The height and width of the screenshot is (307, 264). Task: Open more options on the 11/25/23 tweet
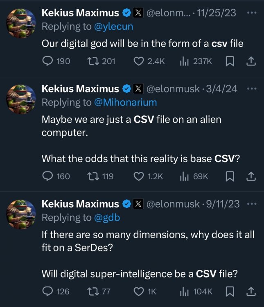click(x=251, y=13)
